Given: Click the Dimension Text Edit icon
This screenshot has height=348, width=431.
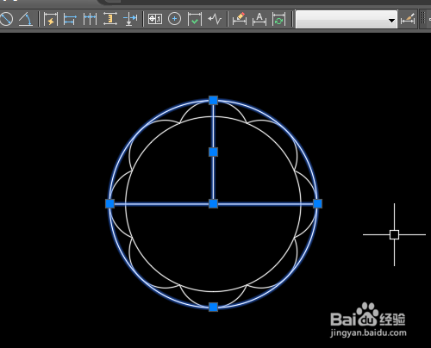Looking at the screenshot, I should [x=259, y=19].
